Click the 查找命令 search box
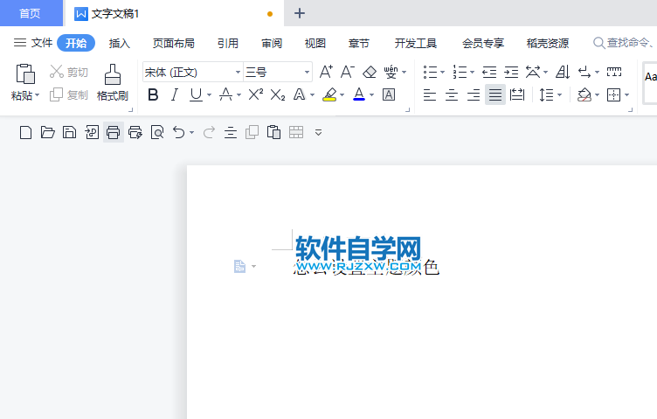Image resolution: width=657 pixels, height=419 pixels. tap(625, 43)
